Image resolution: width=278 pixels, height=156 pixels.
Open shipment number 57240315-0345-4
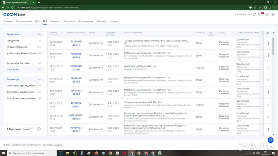[x=76, y=43]
